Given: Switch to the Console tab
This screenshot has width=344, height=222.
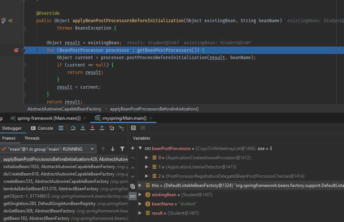Looking at the screenshot, I should [x=42, y=128].
